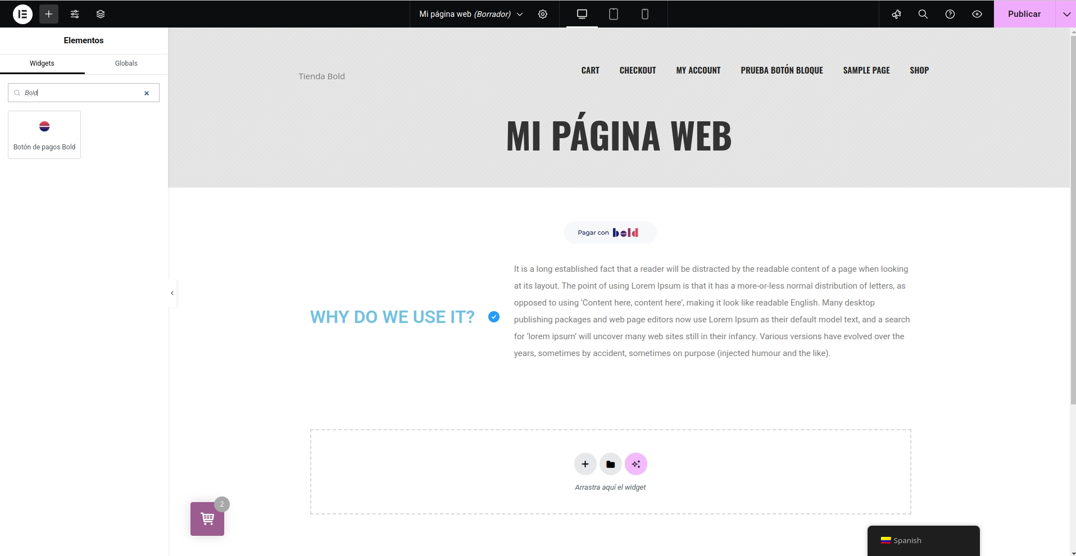Image resolution: width=1076 pixels, height=556 pixels.
Task: Open the finder search icon
Action: tap(923, 14)
